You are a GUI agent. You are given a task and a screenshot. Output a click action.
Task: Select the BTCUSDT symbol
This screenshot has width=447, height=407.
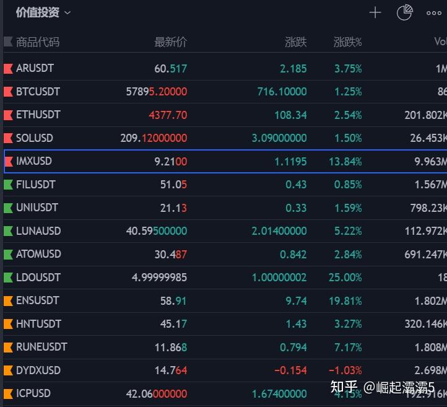tap(38, 92)
